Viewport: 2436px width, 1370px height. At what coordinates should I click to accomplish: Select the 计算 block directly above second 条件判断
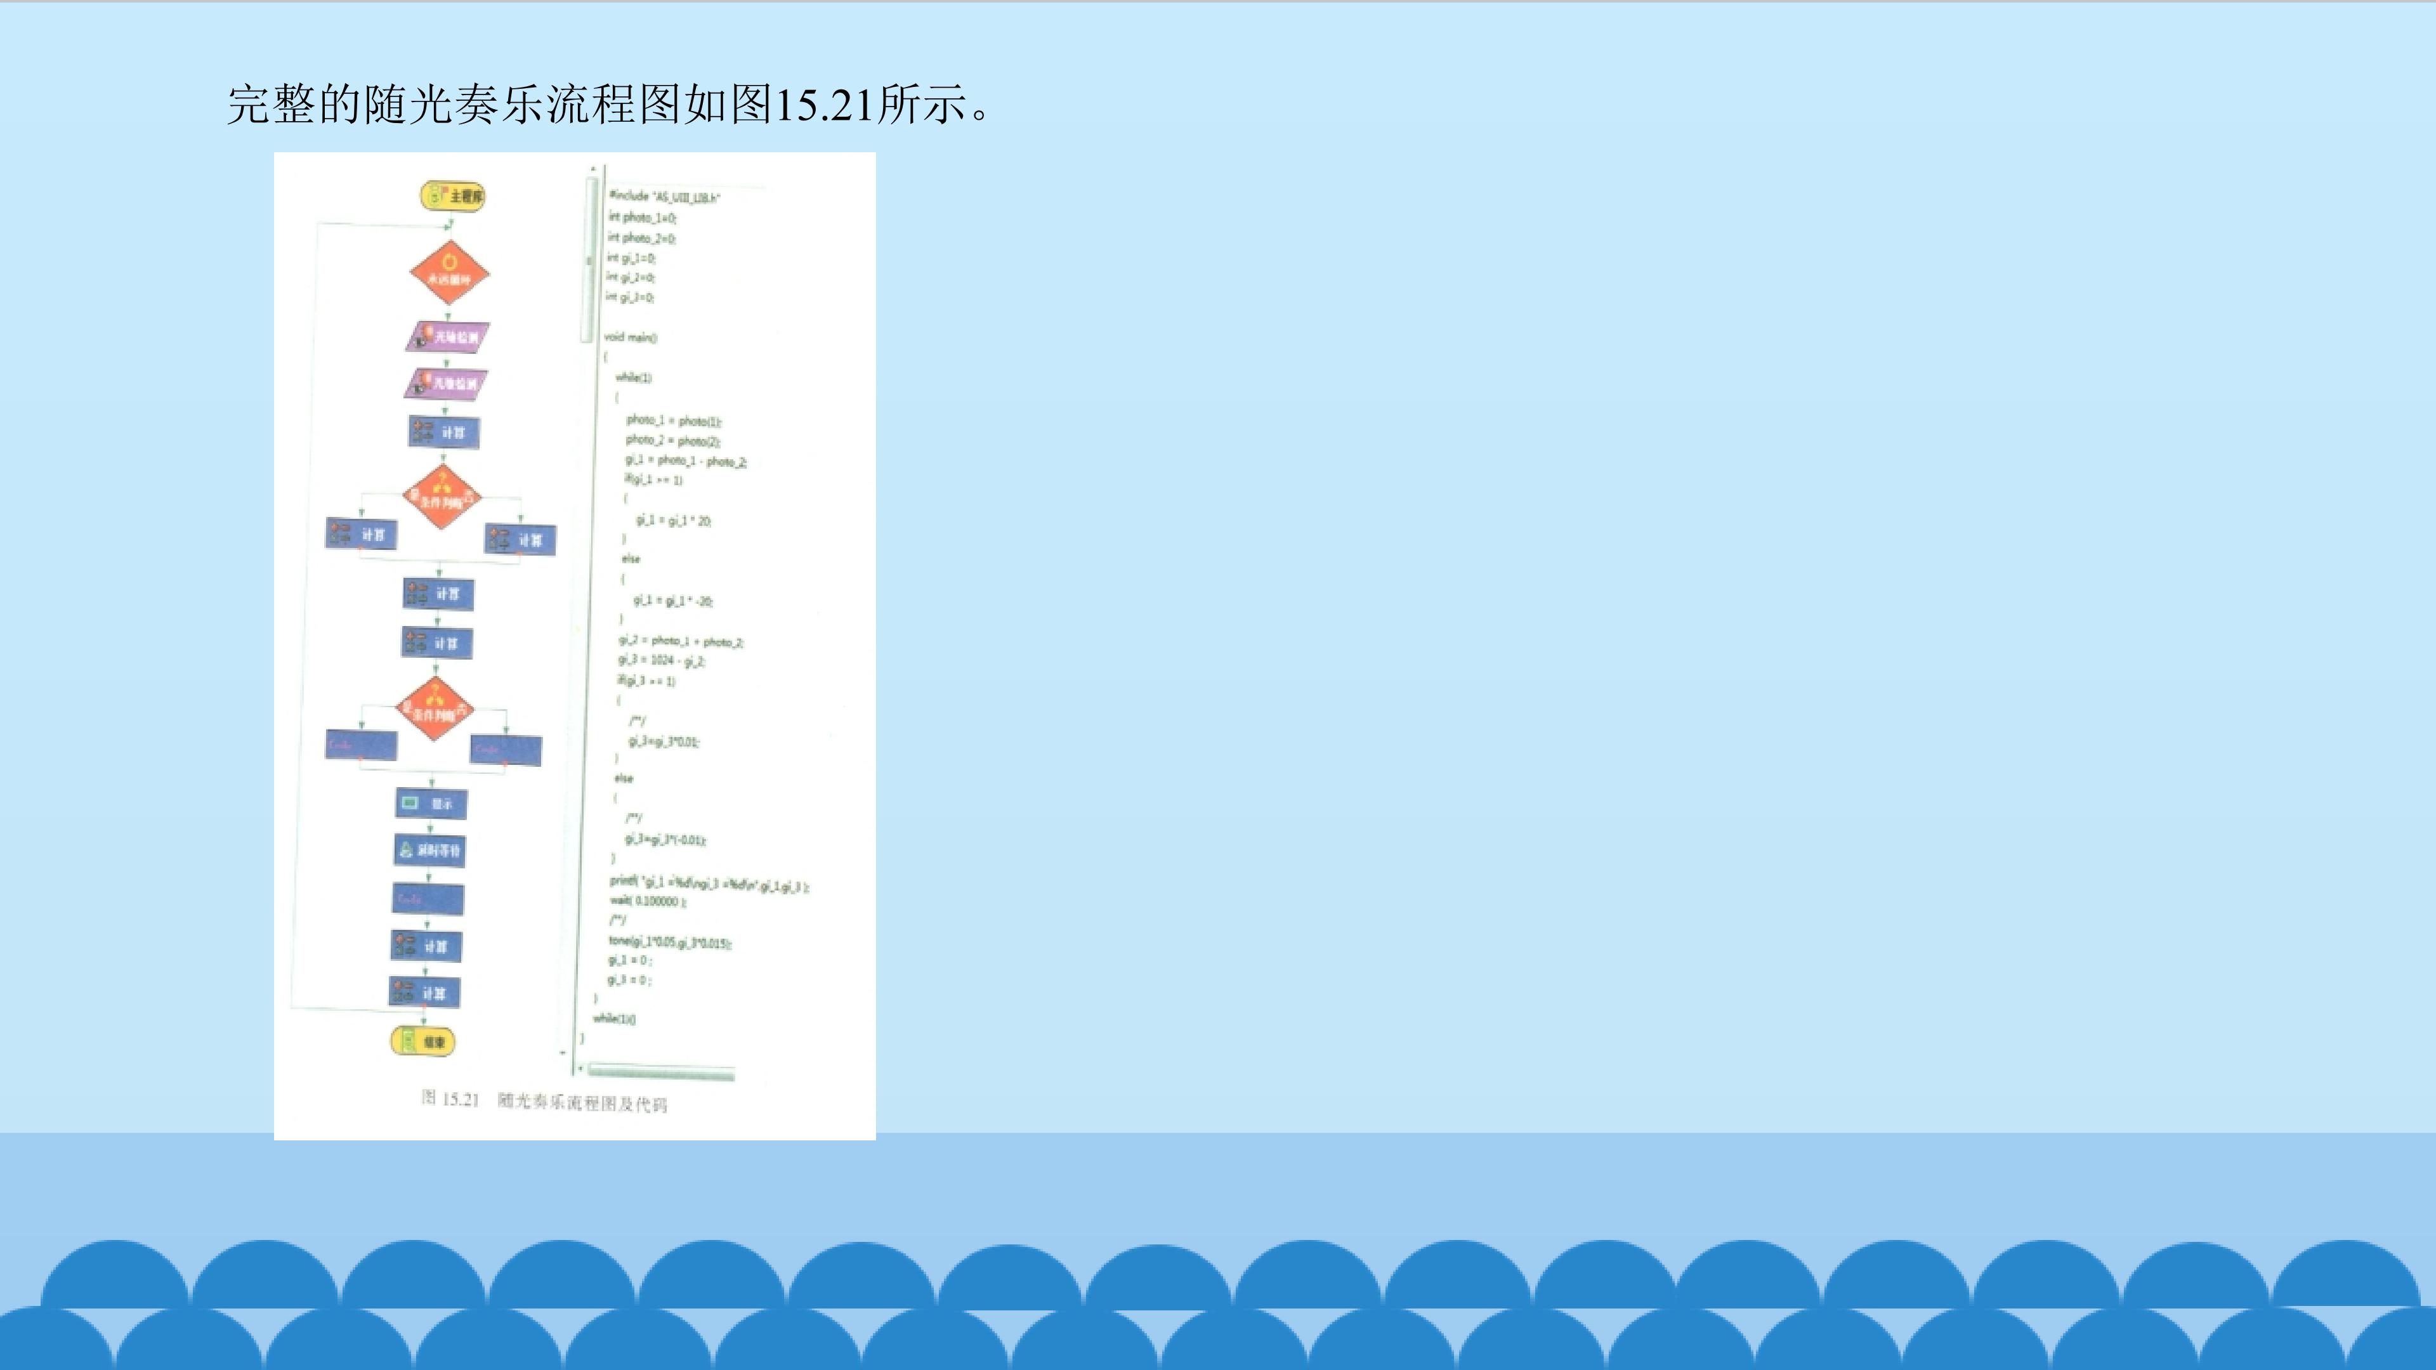(x=436, y=643)
